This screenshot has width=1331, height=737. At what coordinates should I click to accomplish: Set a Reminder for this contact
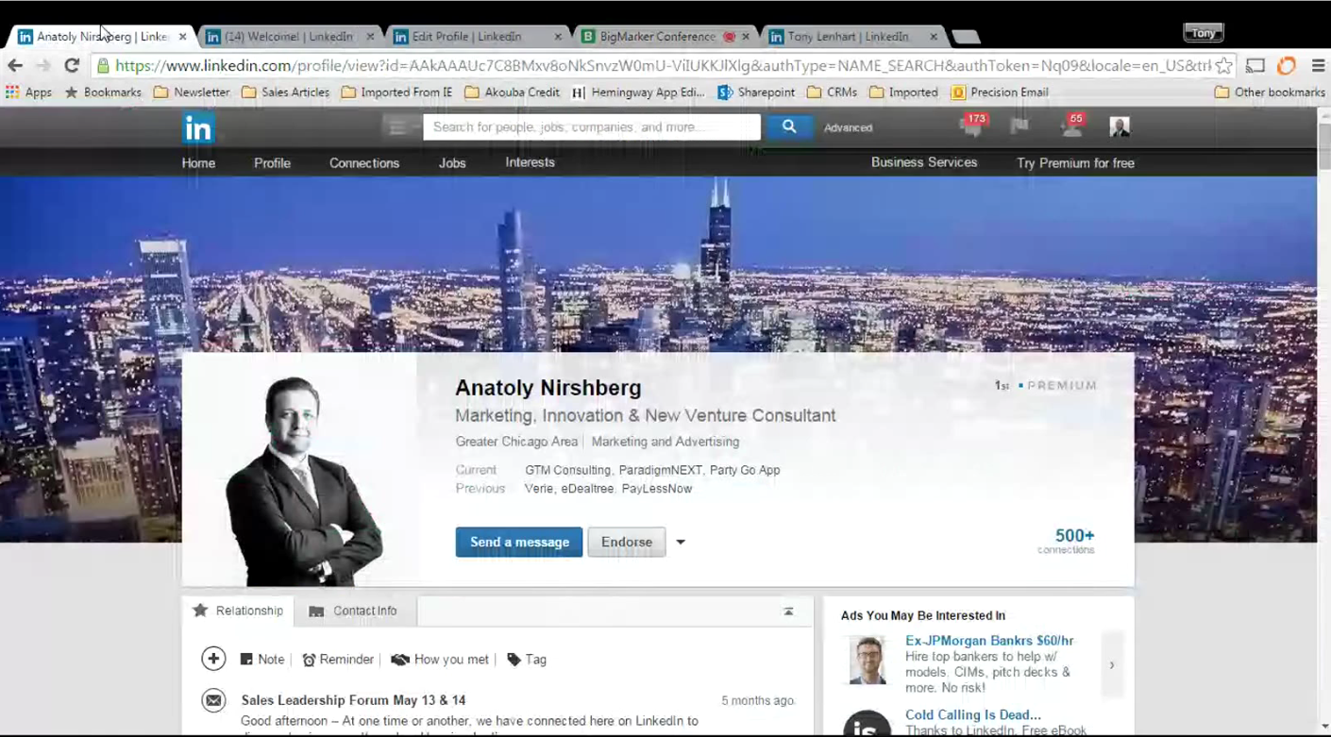[338, 660]
